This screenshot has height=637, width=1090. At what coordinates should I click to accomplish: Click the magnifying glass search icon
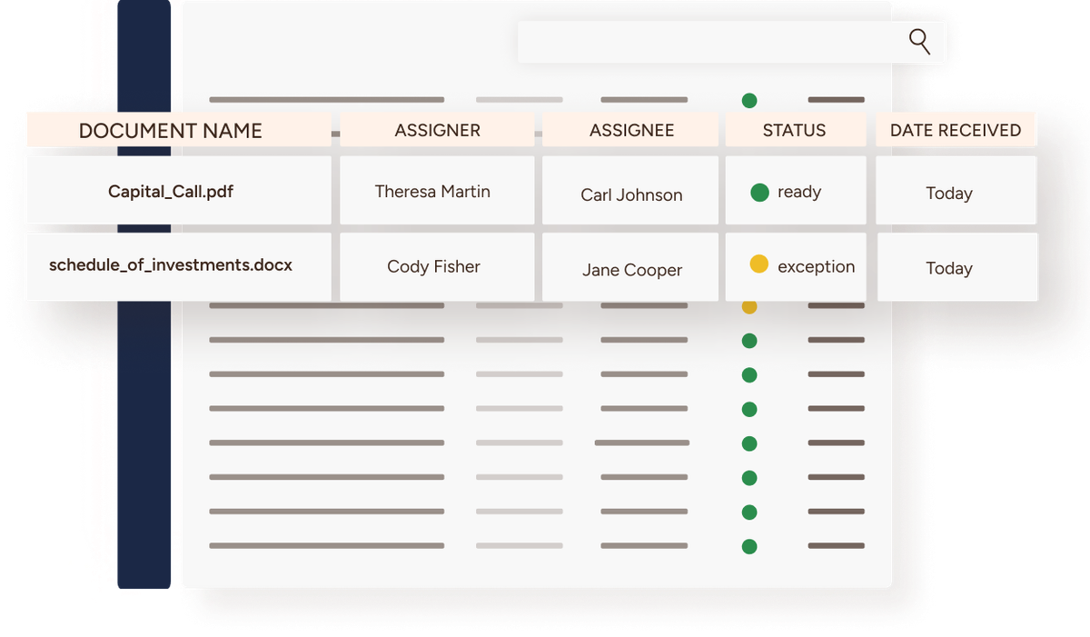click(x=919, y=42)
